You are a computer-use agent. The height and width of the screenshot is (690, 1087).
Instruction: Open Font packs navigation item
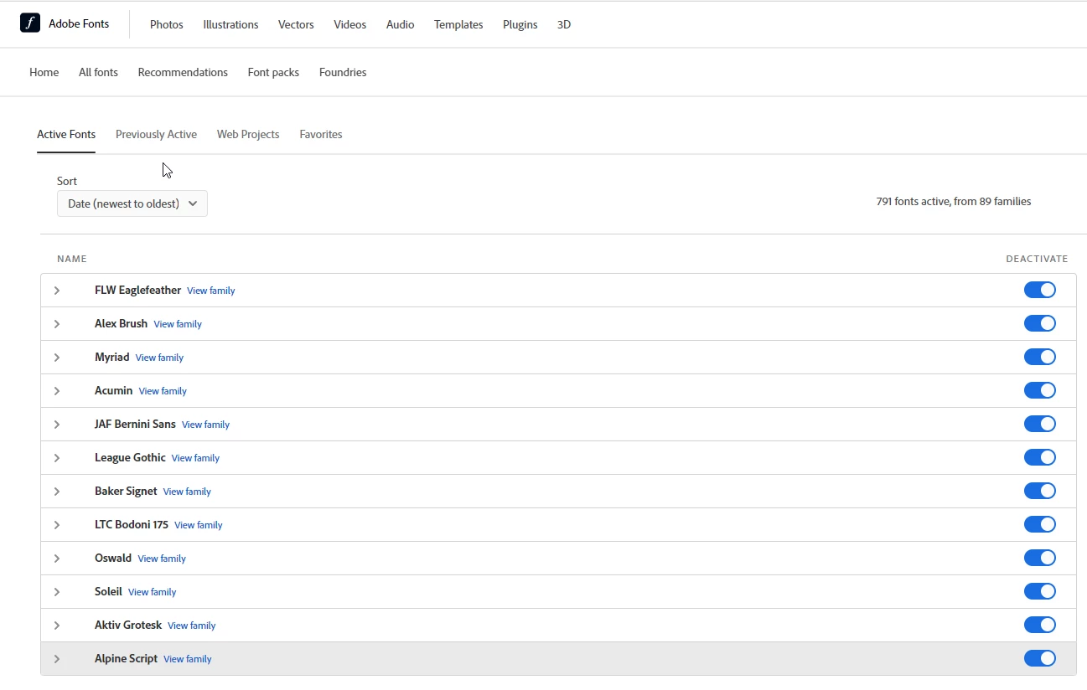click(273, 72)
